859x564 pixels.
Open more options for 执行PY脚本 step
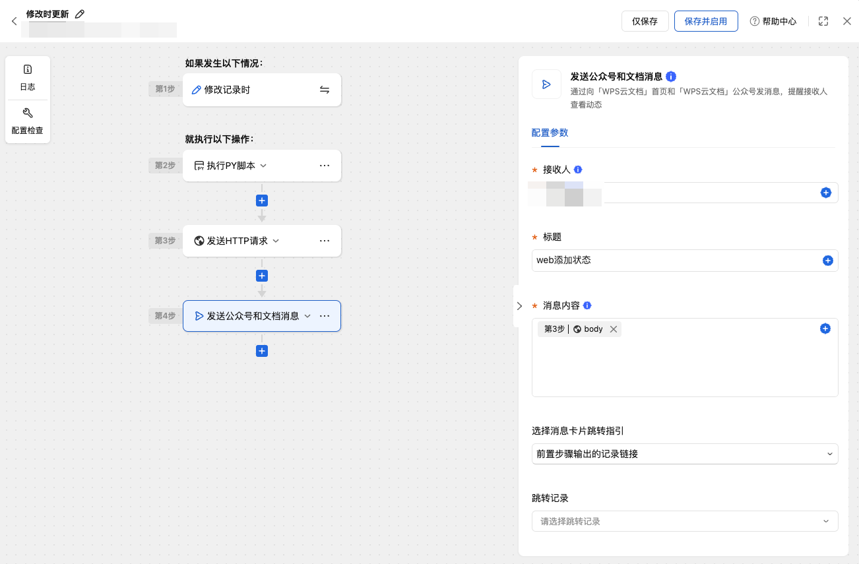(325, 166)
